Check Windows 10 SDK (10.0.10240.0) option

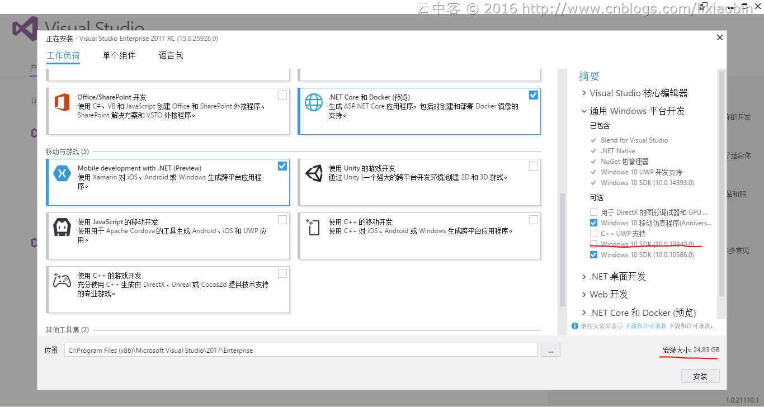click(x=593, y=244)
